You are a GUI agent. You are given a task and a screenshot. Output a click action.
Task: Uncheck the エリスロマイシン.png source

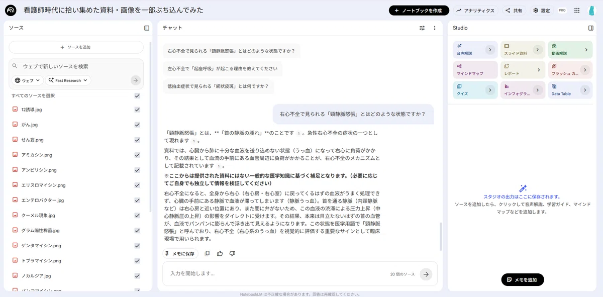tap(137, 185)
